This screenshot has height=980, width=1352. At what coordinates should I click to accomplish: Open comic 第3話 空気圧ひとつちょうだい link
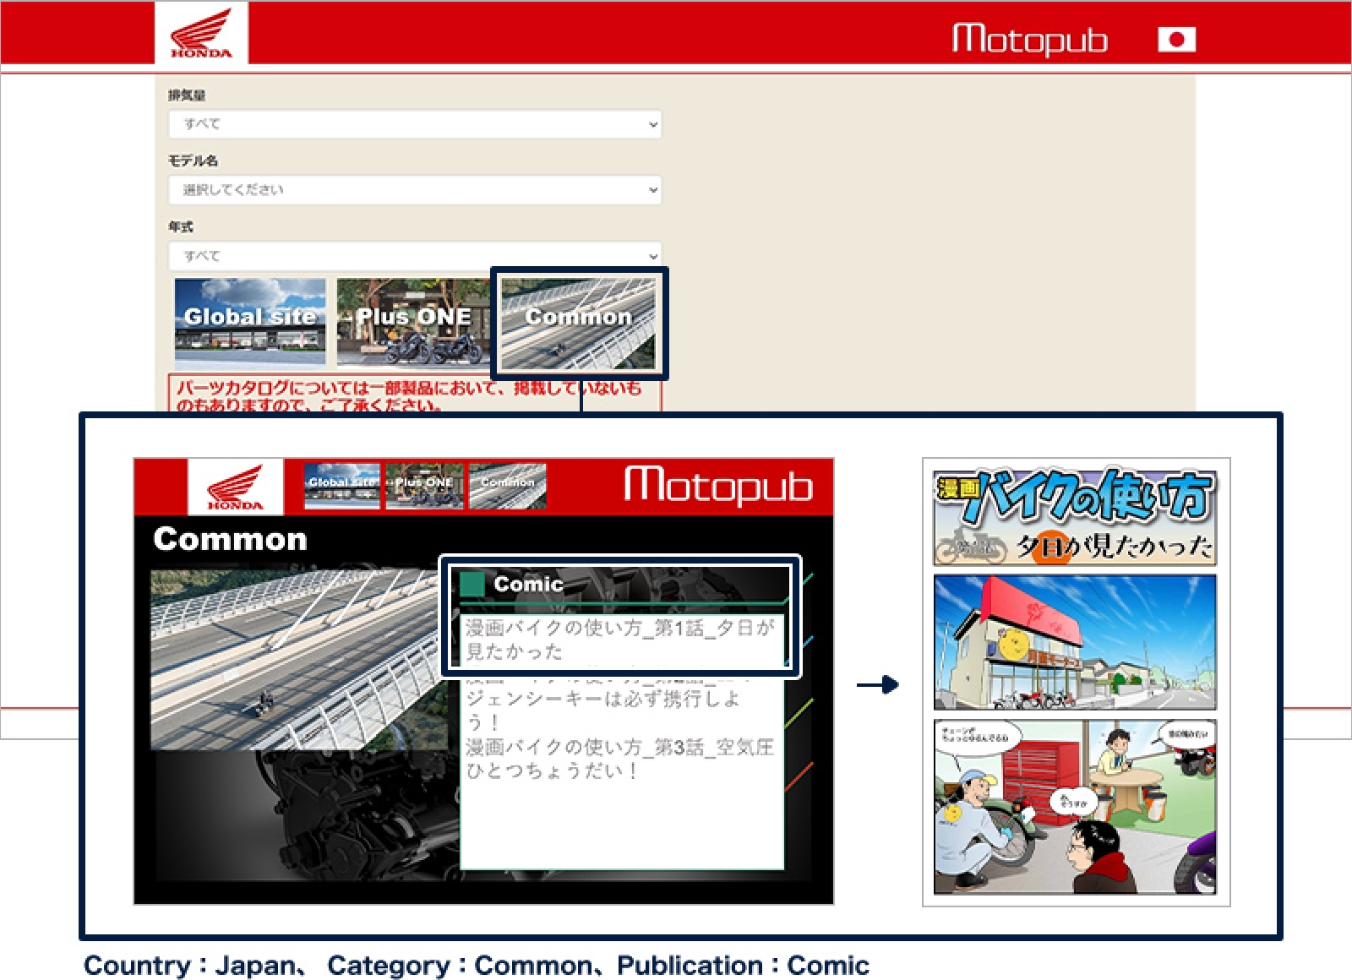pos(619,759)
